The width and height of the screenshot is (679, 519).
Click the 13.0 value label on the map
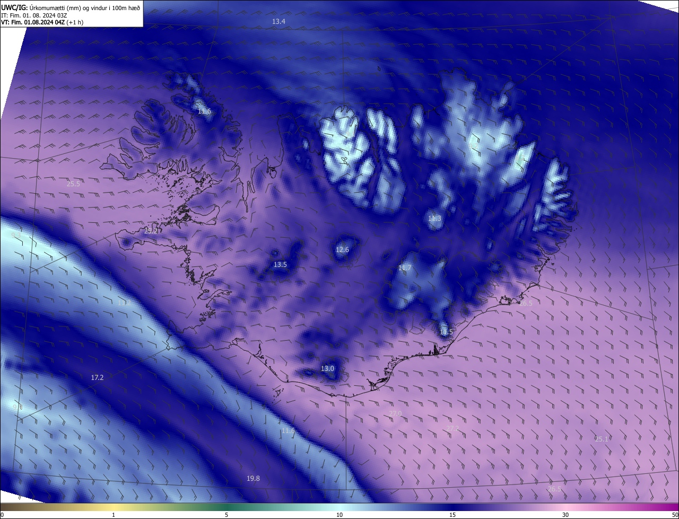[x=328, y=369]
